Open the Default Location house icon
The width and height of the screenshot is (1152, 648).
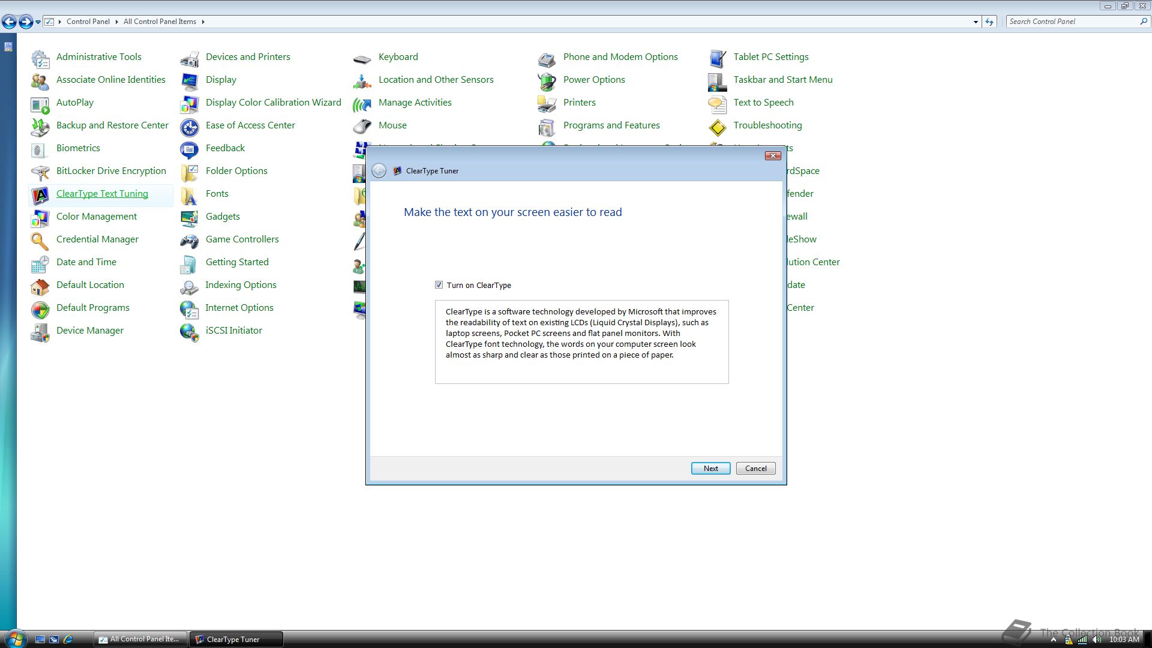coord(40,286)
